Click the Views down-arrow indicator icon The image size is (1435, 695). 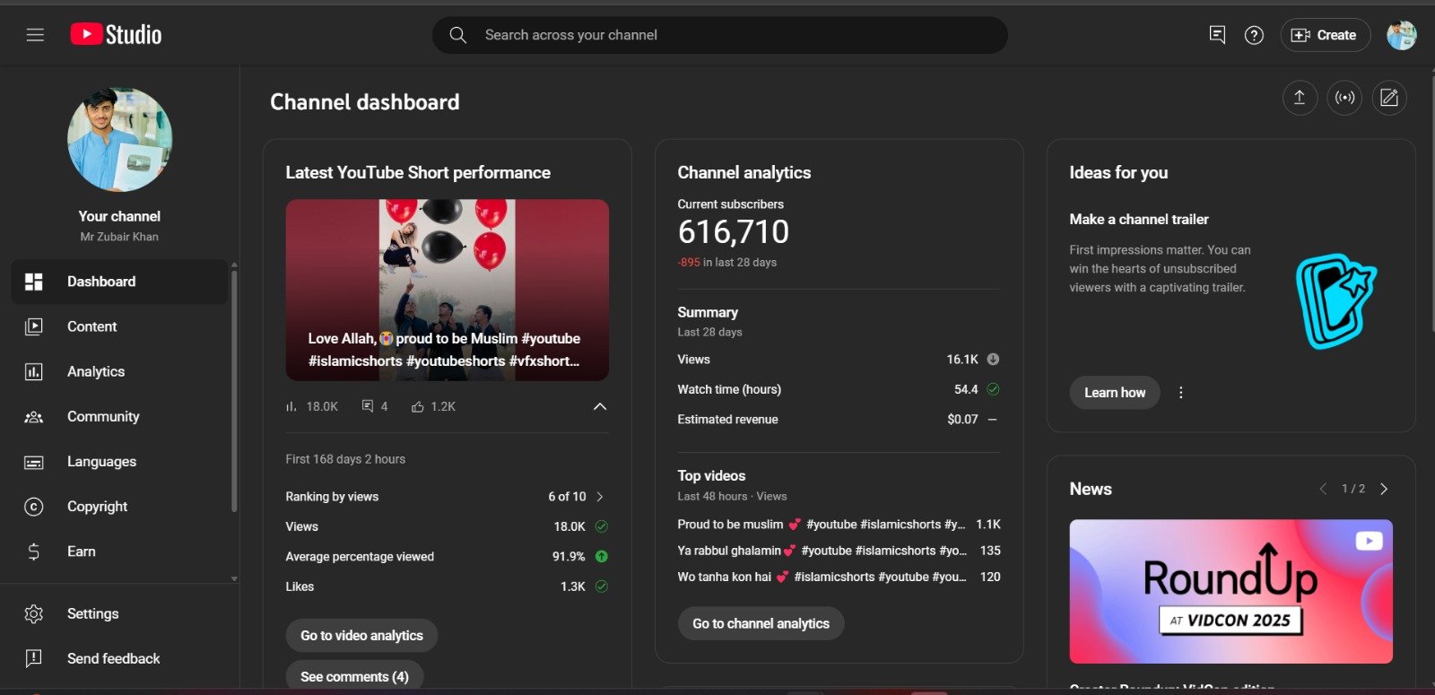(x=993, y=359)
